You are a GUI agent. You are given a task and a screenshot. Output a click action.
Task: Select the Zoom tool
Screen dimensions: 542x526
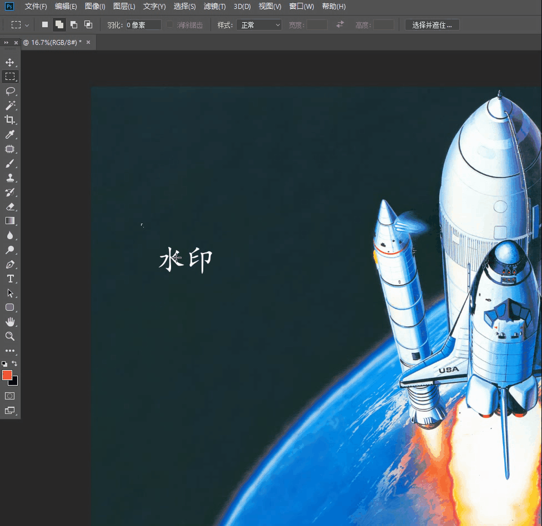pyautogui.click(x=10, y=336)
